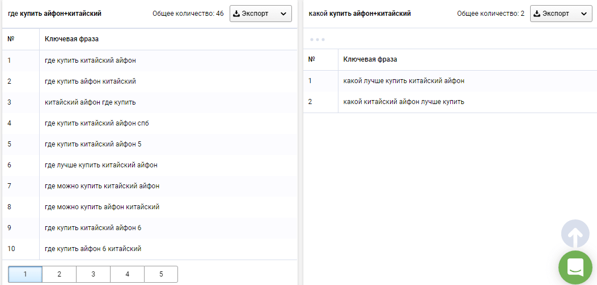The height and width of the screenshot is (285, 597).
Task: Select phrase 'где купить китайский айфон спб'
Action: [x=96, y=123]
